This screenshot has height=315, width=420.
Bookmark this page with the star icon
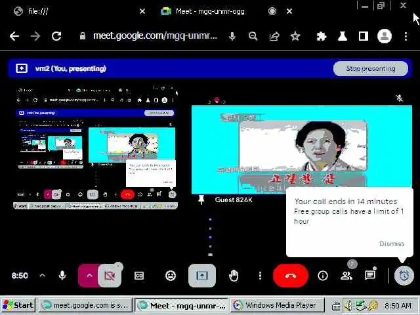click(295, 36)
